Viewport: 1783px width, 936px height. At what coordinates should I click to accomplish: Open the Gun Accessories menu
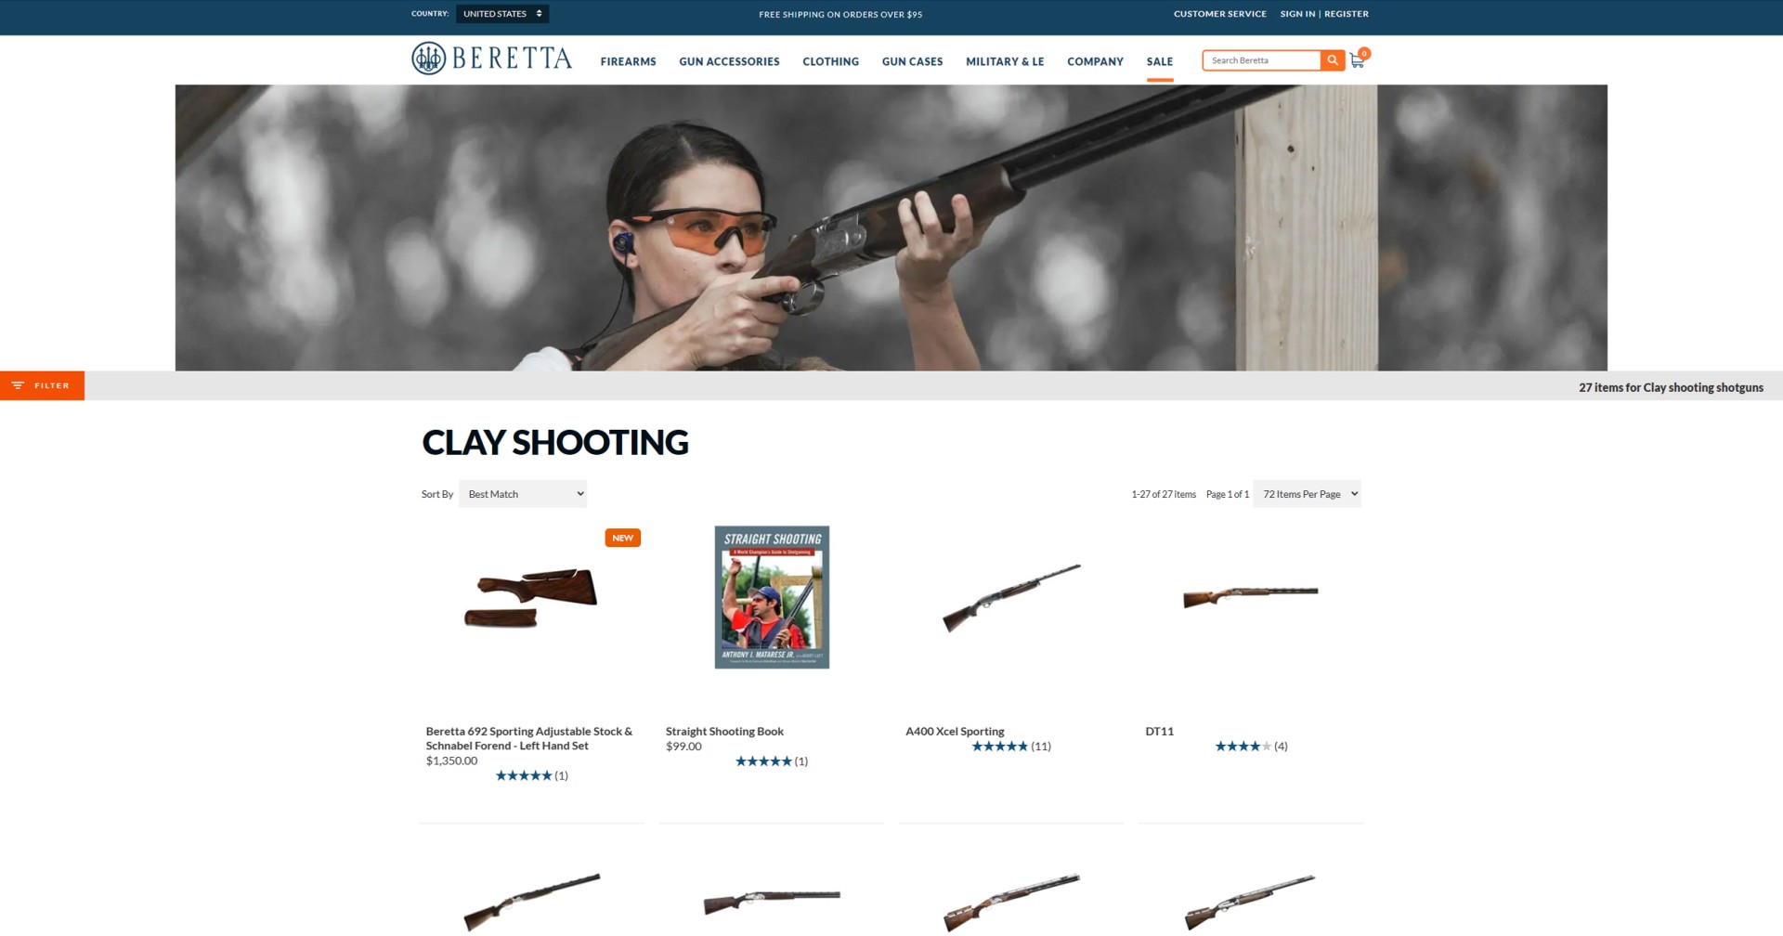[x=729, y=62]
